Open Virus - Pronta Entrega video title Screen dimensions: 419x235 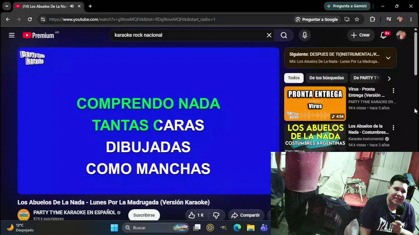[x=367, y=92]
